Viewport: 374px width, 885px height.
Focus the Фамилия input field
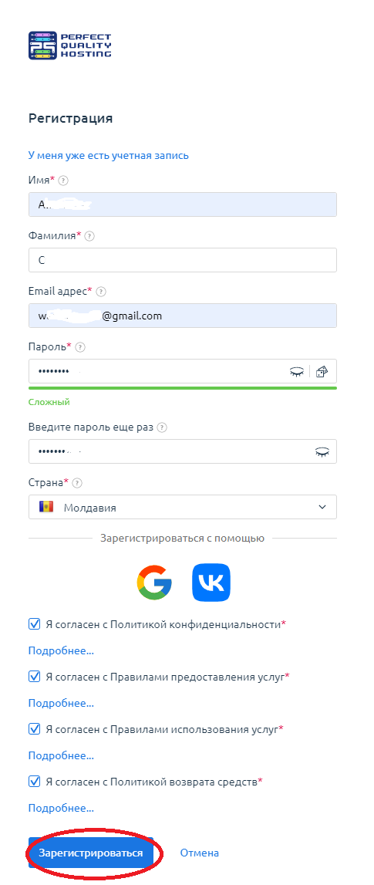[x=183, y=260]
